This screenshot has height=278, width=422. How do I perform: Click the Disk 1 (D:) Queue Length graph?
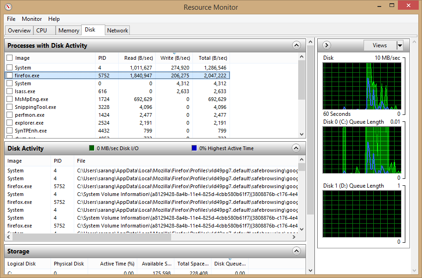tap(362, 214)
